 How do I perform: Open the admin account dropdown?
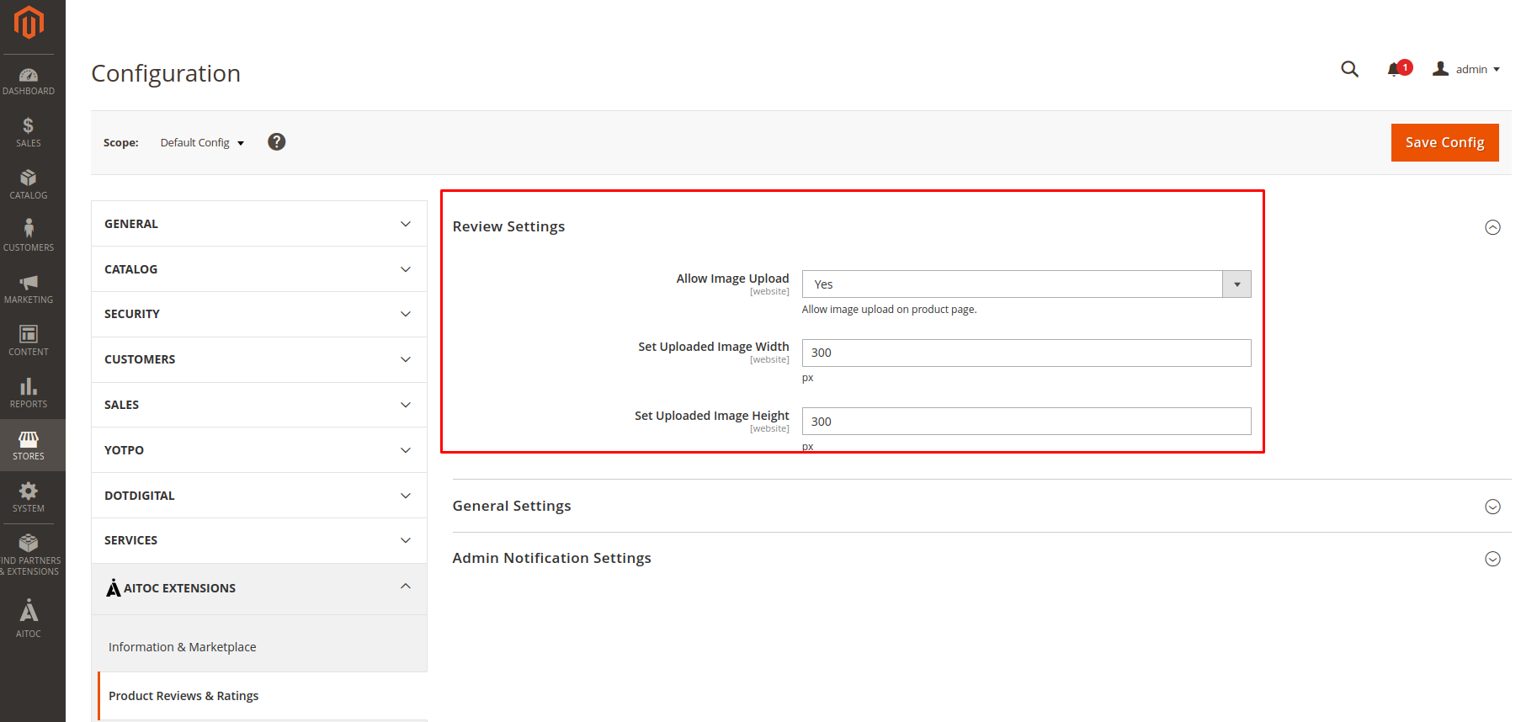point(1466,69)
